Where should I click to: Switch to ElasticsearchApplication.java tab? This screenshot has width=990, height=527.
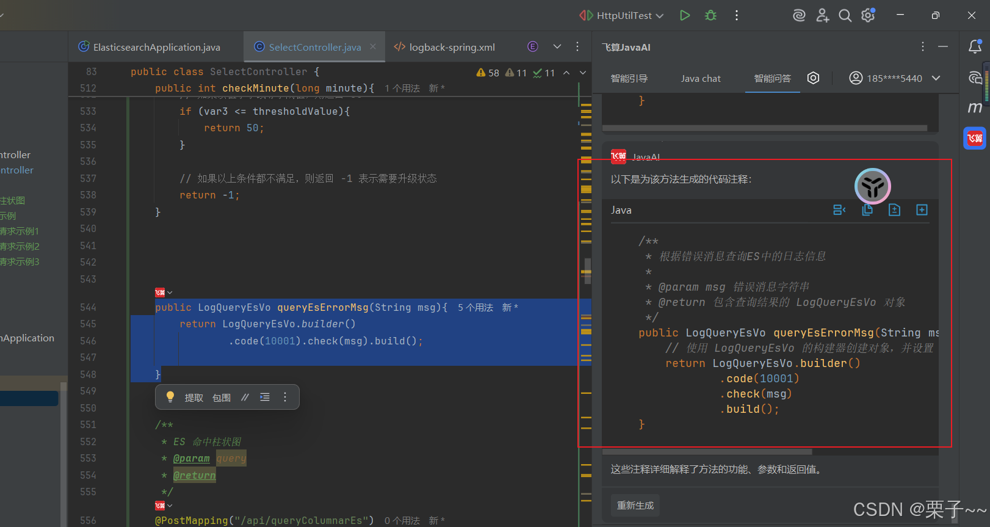click(x=150, y=47)
